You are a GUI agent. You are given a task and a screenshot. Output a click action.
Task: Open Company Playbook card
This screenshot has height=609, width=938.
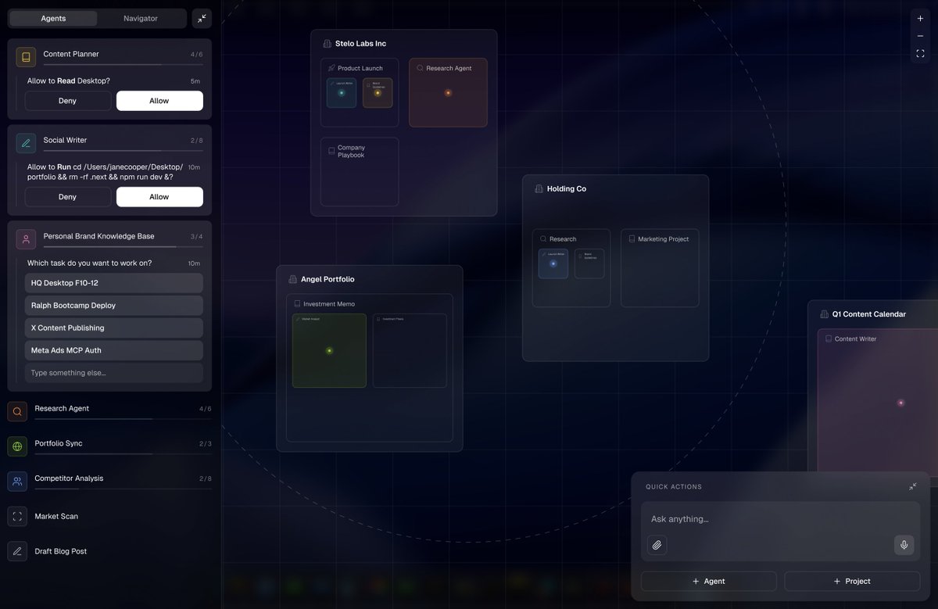(360, 172)
